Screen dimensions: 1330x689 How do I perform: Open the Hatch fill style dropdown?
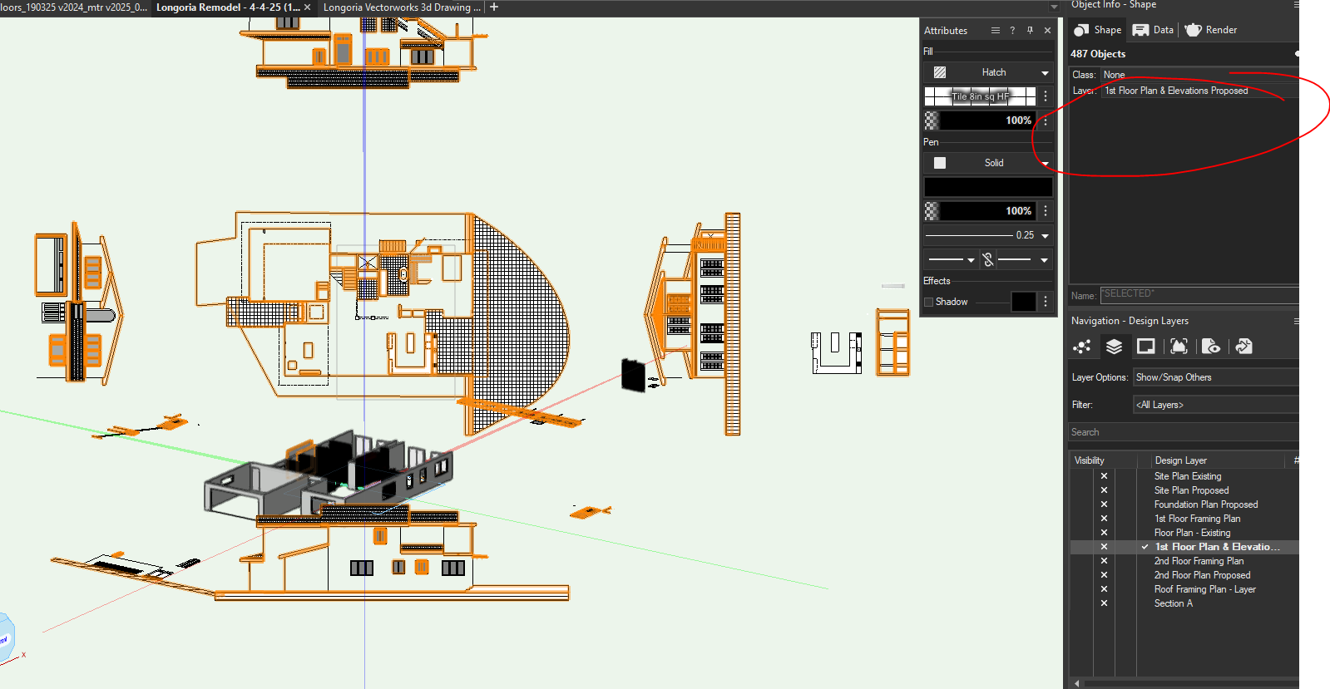pyautogui.click(x=1045, y=73)
